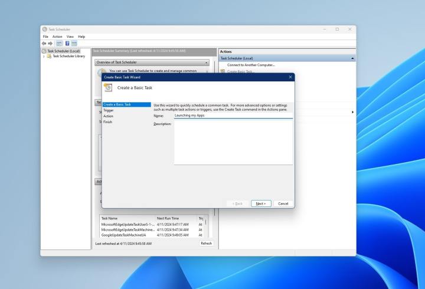
Task: Click in the Description text area
Action: [233, 142]
